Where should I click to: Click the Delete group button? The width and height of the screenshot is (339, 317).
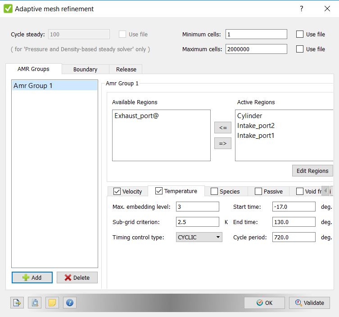(77, 277)
